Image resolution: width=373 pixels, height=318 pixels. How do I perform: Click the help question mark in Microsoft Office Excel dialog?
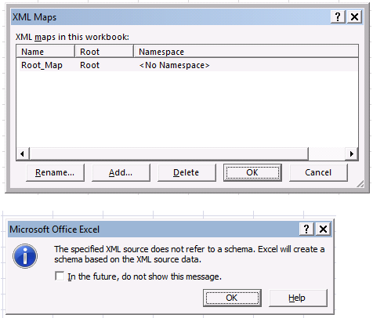pos(306,229)
